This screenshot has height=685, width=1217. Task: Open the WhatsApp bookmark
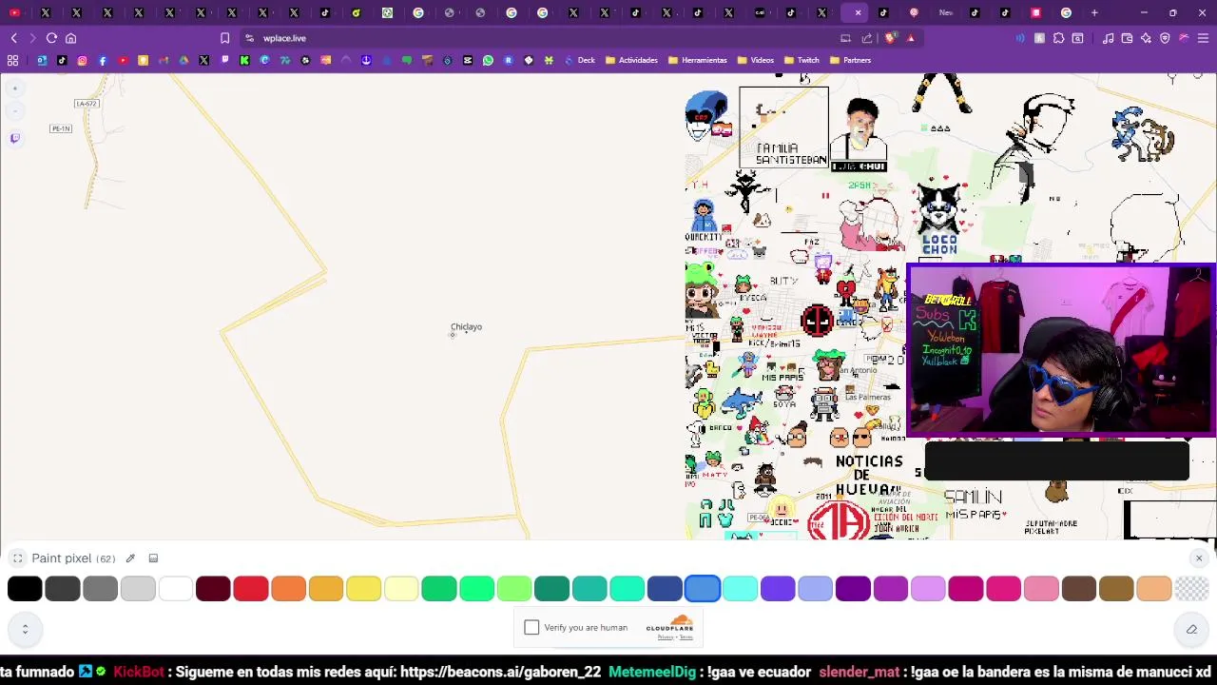488,60
